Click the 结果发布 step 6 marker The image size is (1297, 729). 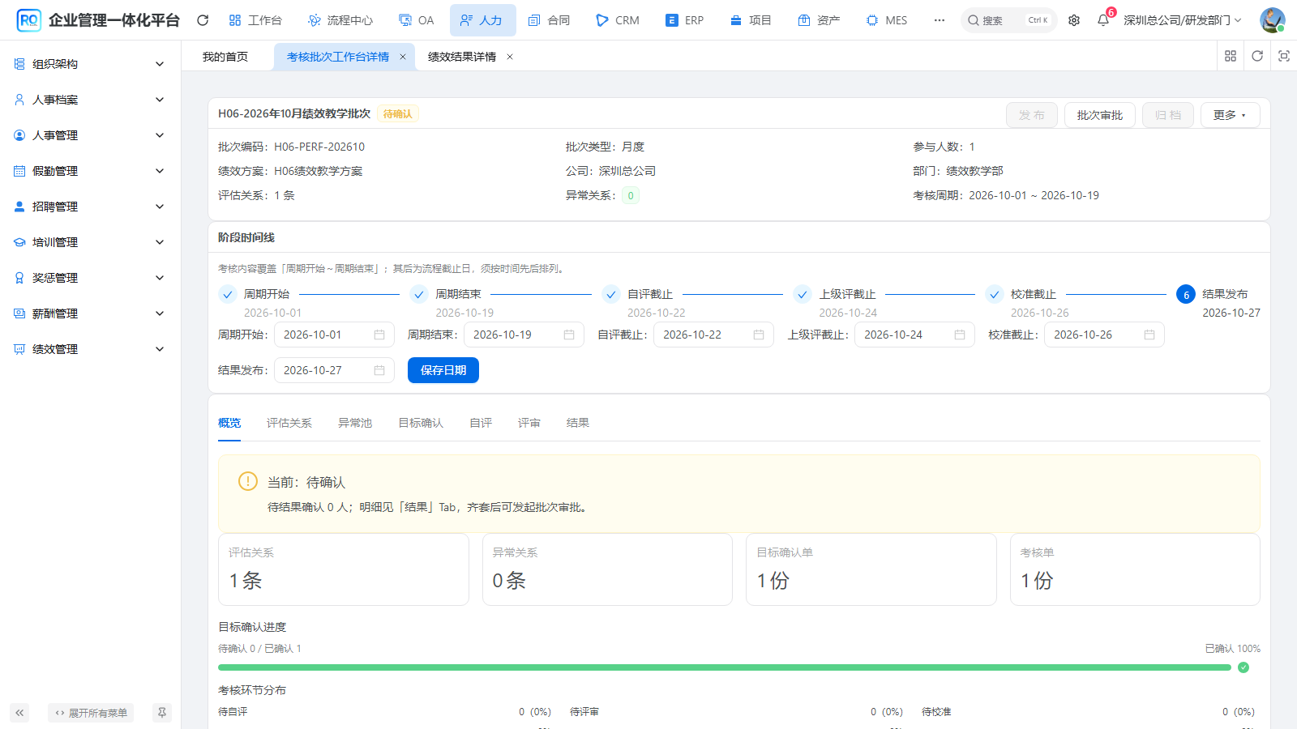[1186, 295]
